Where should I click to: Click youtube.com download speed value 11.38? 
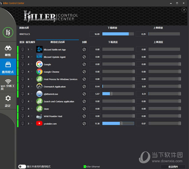coord(95,123)
